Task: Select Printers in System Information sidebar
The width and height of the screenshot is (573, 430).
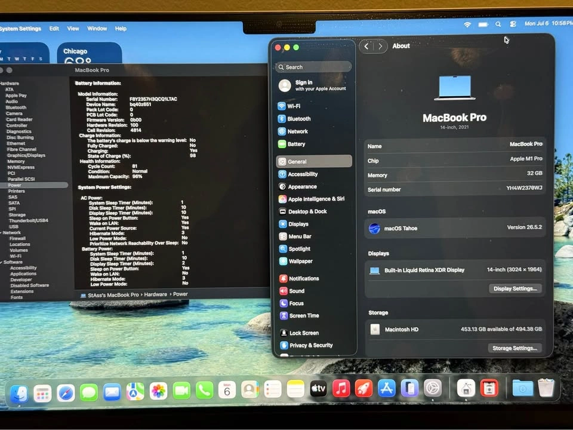Action: [x=17, y=191]
